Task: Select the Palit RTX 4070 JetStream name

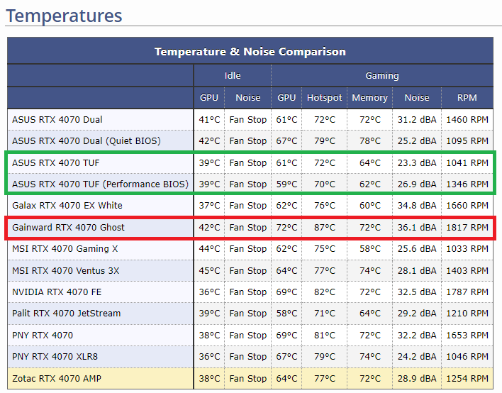Action: 66,314
